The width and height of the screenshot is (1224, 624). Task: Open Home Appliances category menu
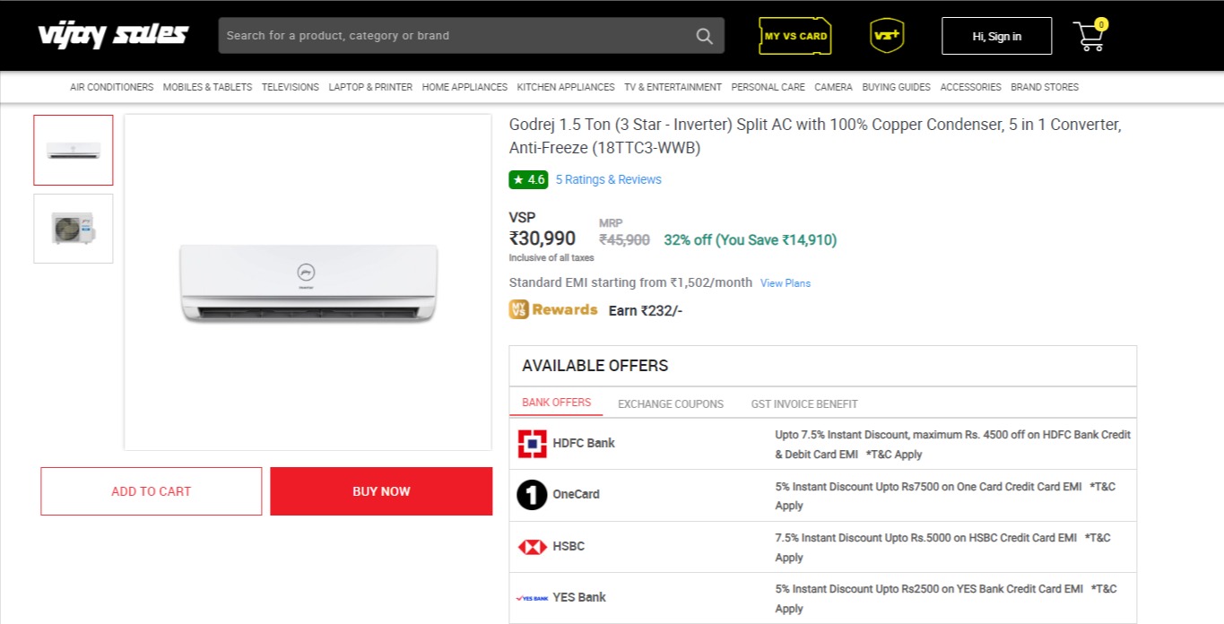464,87
